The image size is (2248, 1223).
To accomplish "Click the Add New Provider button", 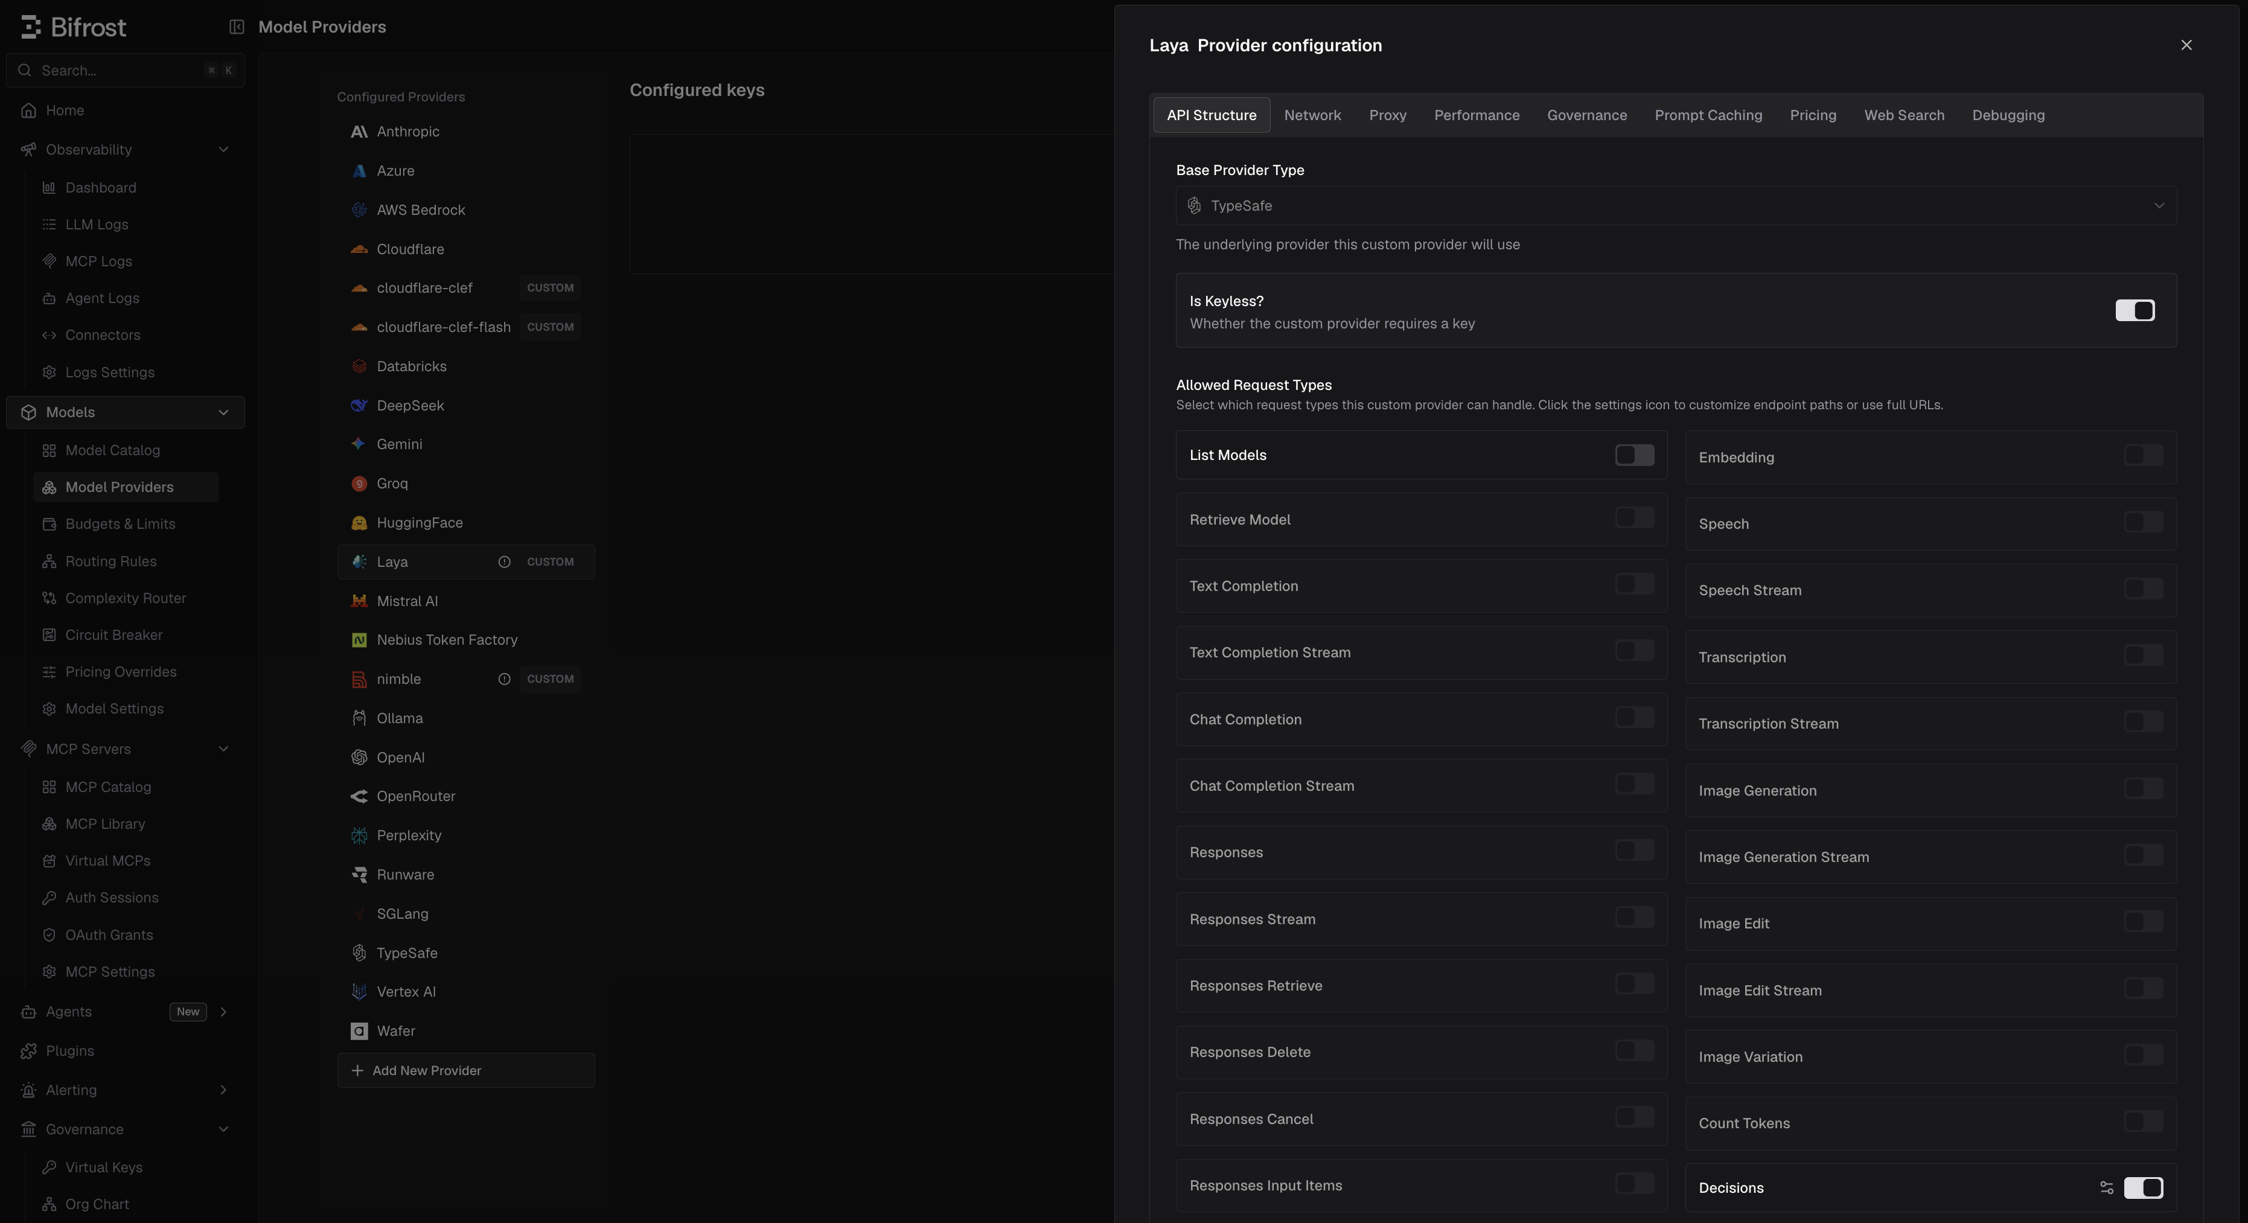I will click(466, 1070).
